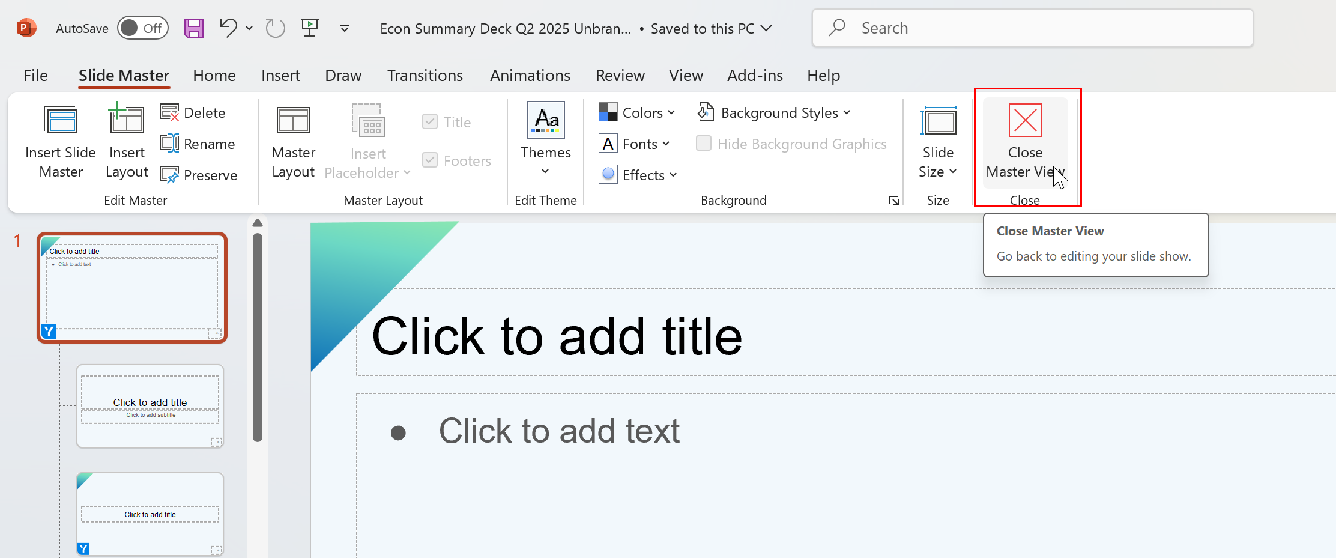1336x558 pixels.
Task: Open the Saved to this PC dropdown
Action: pos(712,28)
